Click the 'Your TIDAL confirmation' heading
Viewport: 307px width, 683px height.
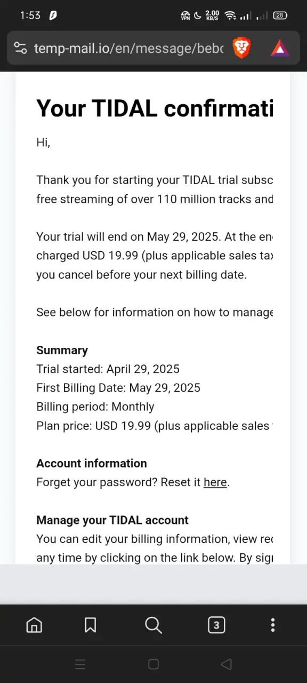[155, 108]
